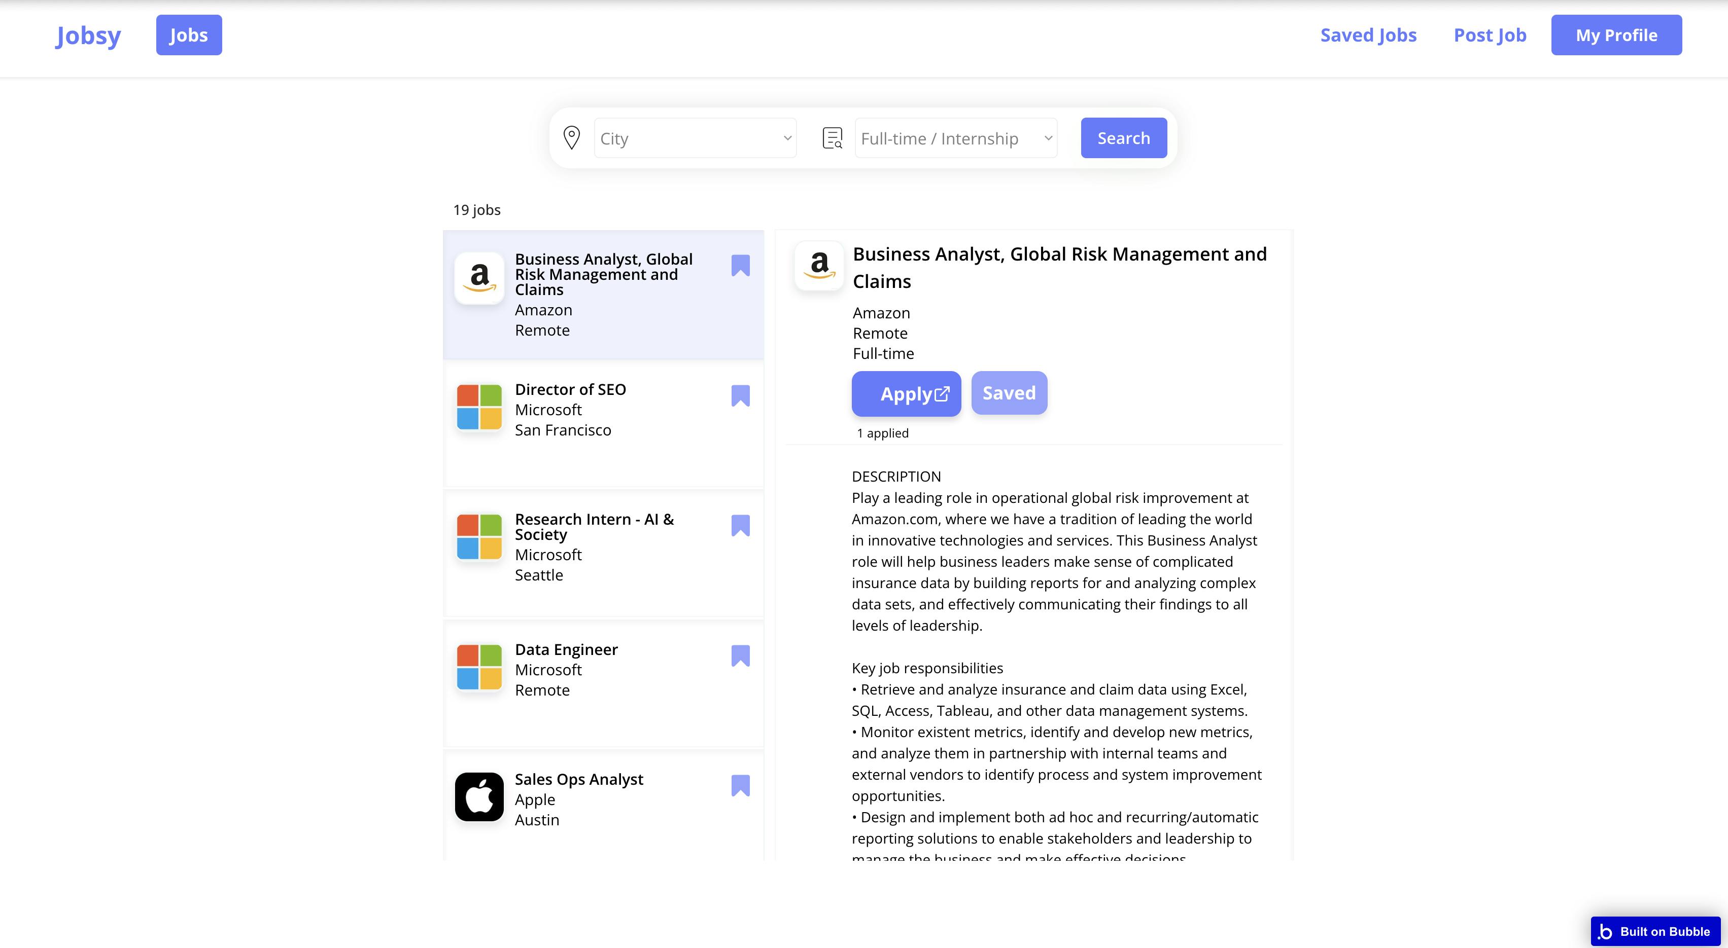Open the Full-time / Internship dropdown
Screen dimensions: 1728x948
(x=955, y=137)
